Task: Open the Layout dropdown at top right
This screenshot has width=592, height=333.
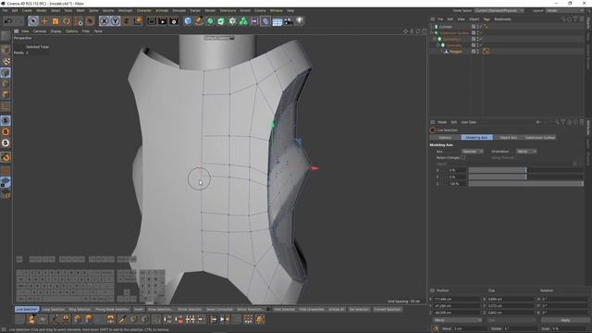Action: 565,10
